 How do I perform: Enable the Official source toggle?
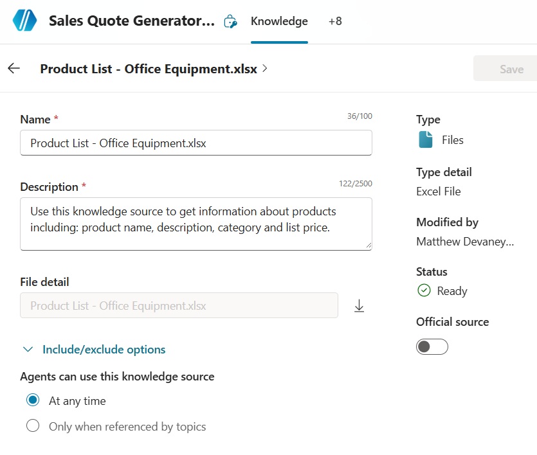(x=432, y=347)
